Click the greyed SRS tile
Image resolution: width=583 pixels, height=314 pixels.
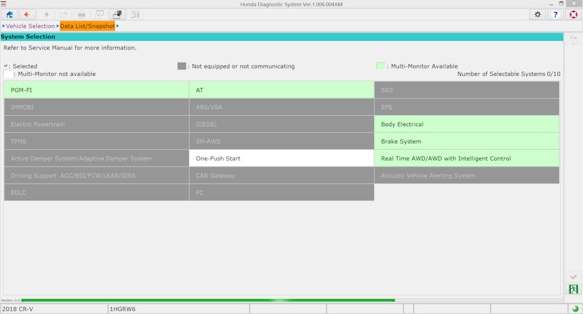pyautogui.click(x=466, y=90)
